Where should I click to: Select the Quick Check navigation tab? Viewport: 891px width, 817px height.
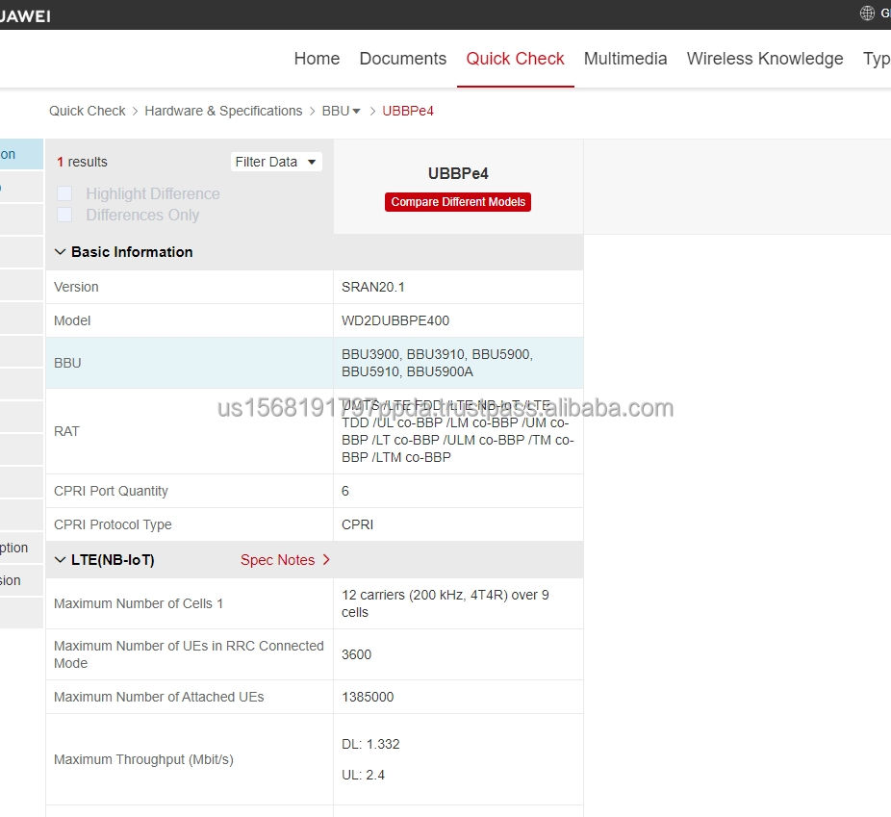(x=515, y=59)
